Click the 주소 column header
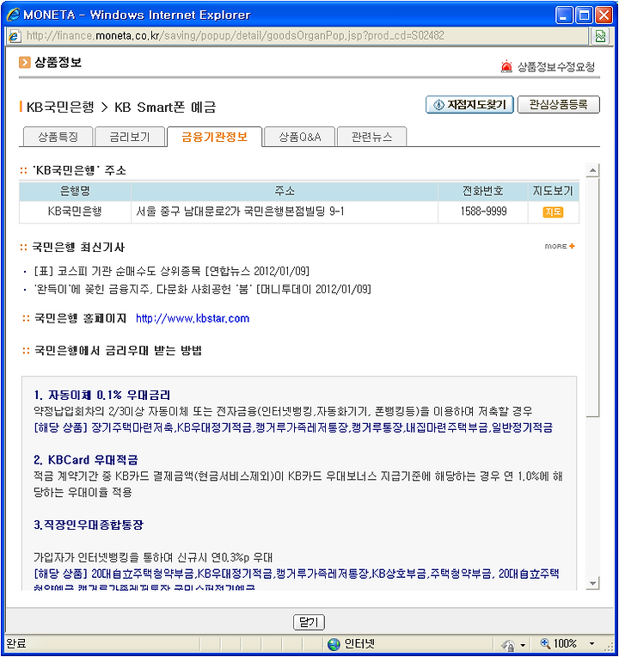619x657 pixels. (285, 192)
